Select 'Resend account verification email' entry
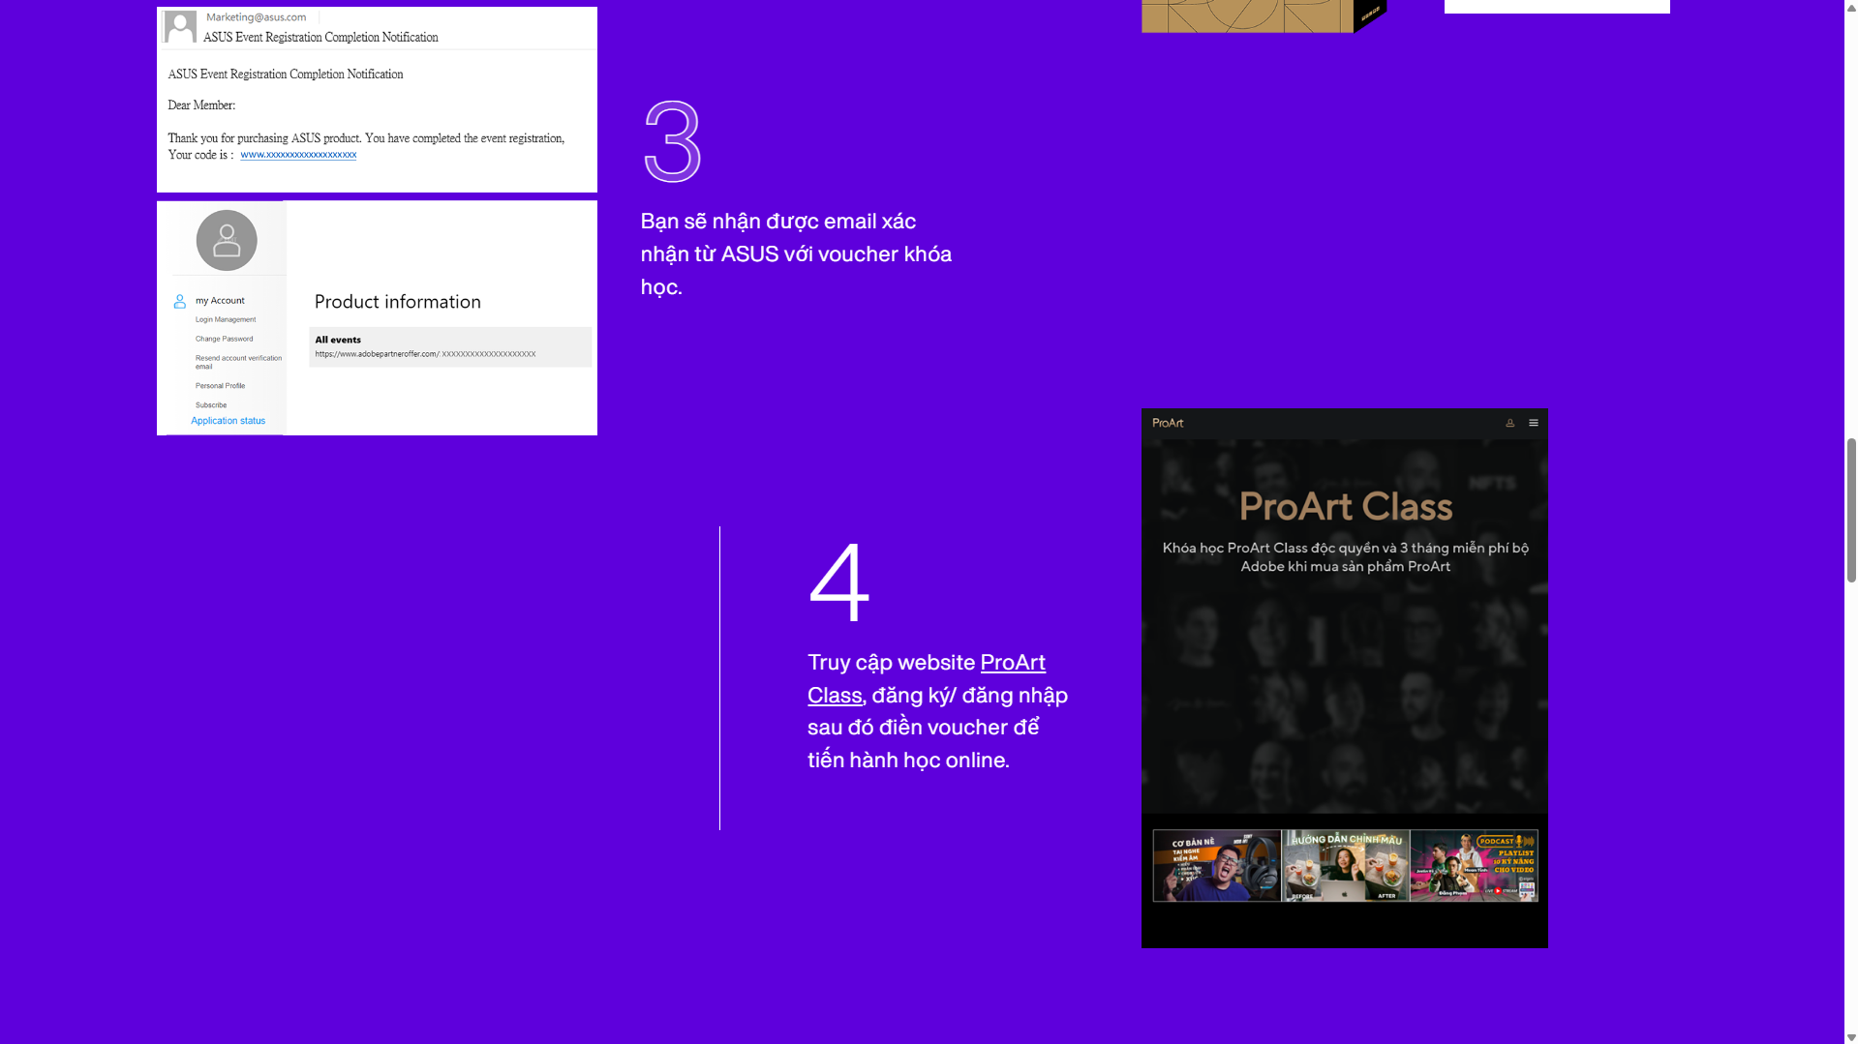Image resolution: width=1858 pixels, height=1044 pixels. pos(238,362)
